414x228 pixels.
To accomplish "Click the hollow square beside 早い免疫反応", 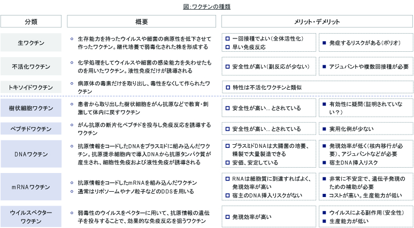I will coord(228,46).
